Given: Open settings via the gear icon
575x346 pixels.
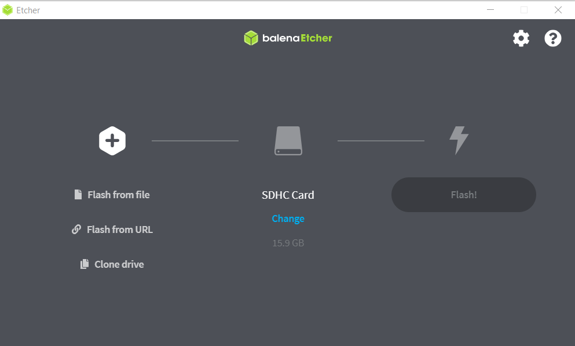Looking at the screenshot, I should 521,38.
